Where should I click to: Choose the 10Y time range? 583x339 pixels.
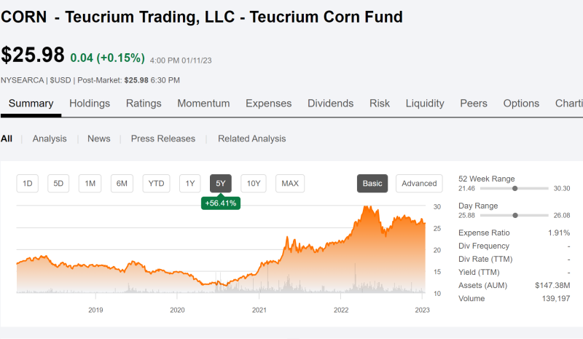point(254,184)
